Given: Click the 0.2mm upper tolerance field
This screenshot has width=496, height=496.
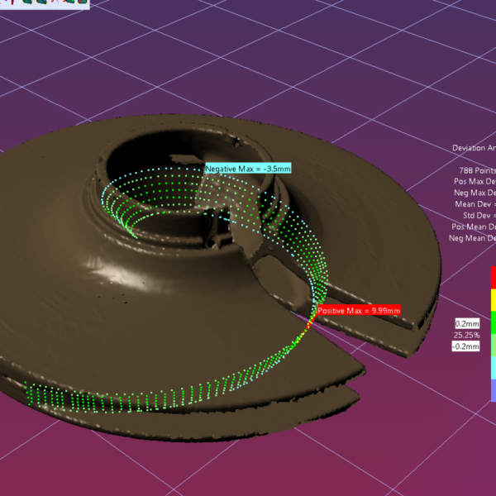Looking at the screenshot, I should (x=466, y=323).
